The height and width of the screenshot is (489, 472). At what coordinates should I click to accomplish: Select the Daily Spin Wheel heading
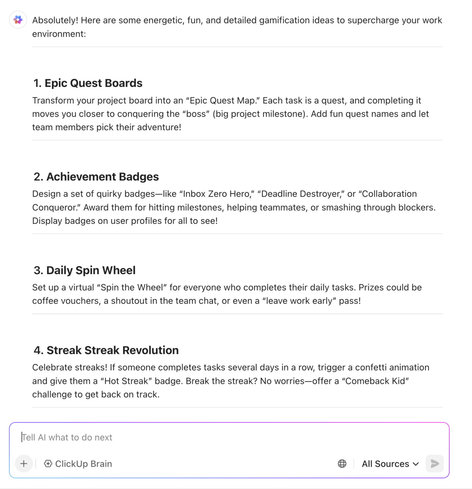pos(85,270)
